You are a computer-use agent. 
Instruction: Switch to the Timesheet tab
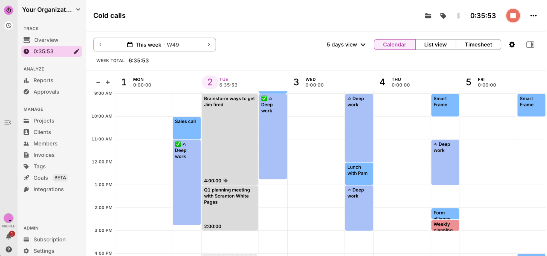tap(478, 44)
